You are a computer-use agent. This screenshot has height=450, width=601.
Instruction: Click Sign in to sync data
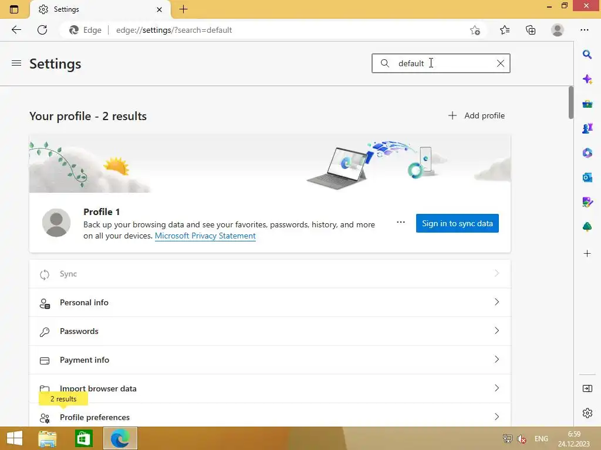(x=457, y=223)
